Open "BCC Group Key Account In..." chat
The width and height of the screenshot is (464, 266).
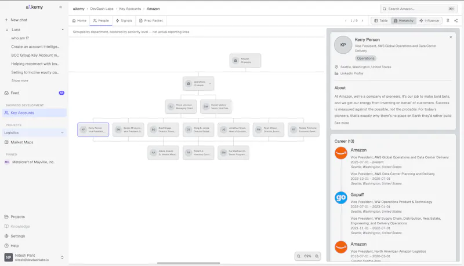pyautogui.click(x=35, y=55)
